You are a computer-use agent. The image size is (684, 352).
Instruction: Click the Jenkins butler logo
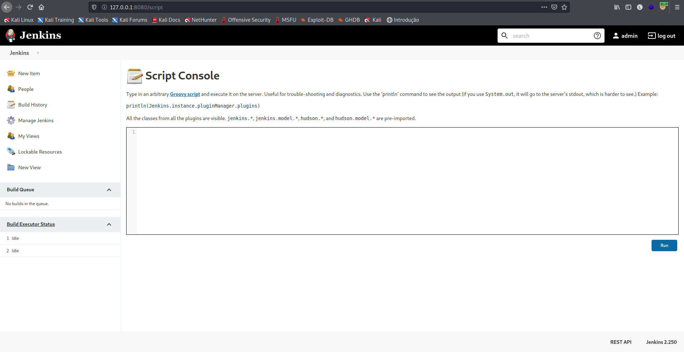coord(10,35)
